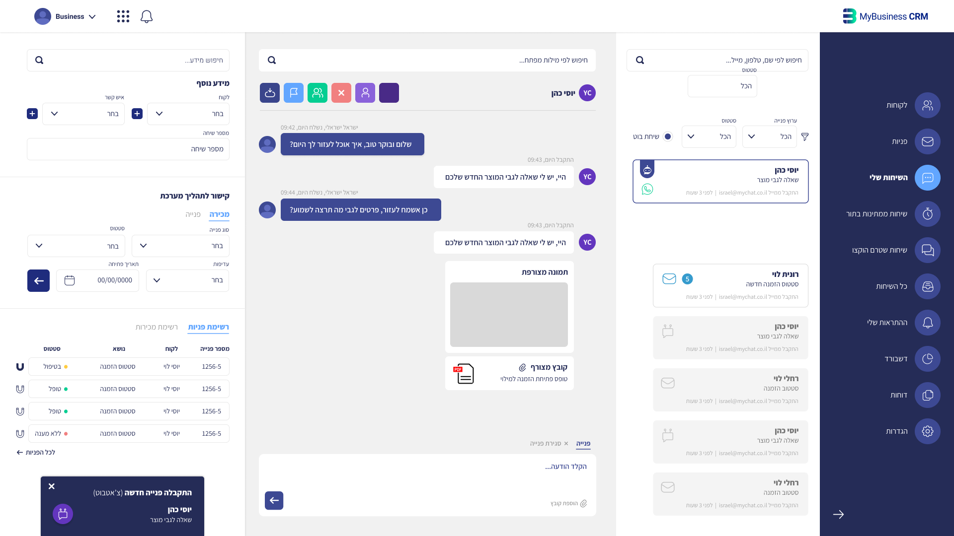Expand the ערוץ פנייה dropdown
The width and height of the screenshot is (954, 536).
769,136
